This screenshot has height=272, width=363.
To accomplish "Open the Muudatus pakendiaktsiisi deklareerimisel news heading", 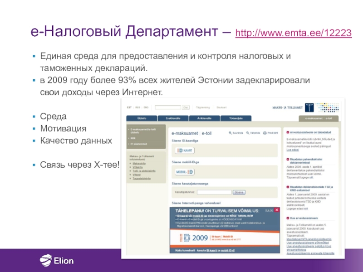I will click(x=306, y=161).
